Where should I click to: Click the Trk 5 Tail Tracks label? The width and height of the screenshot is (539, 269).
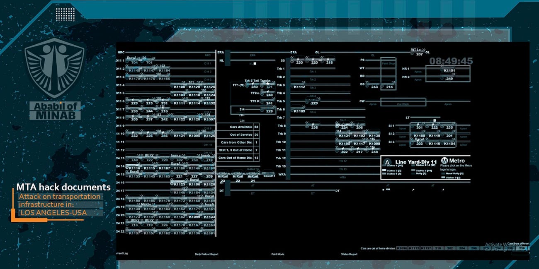[257, 80]
